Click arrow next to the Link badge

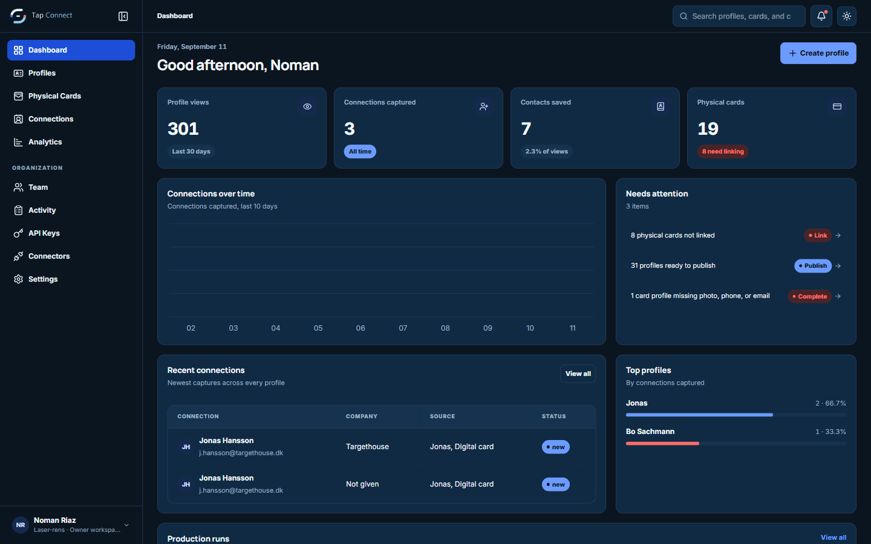838,236
